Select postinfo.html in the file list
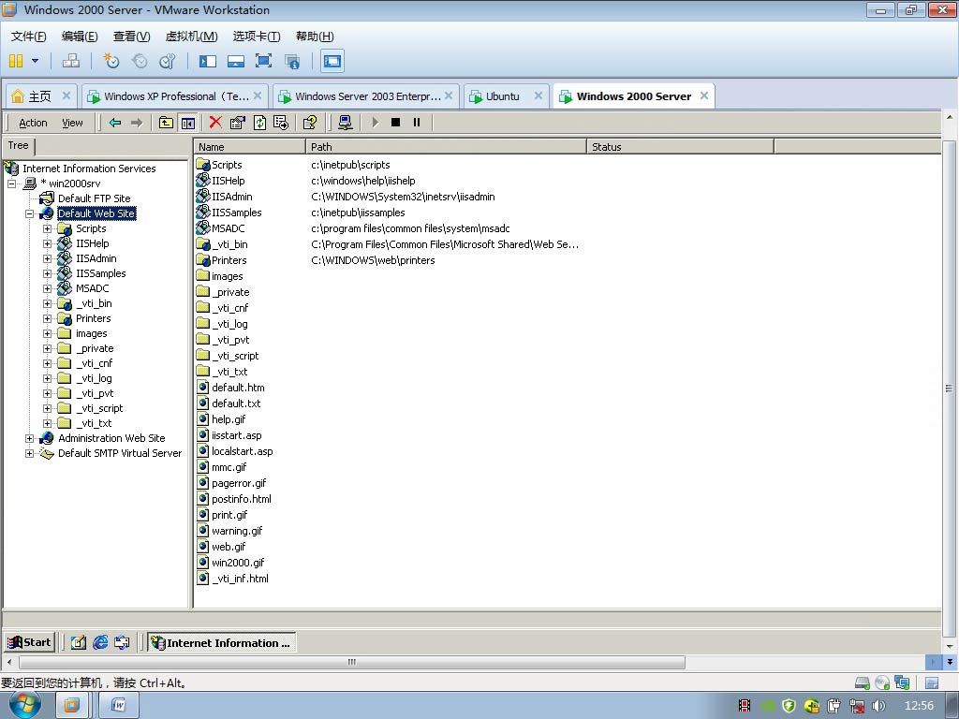This screenshot has height=719, width=959. (241, 499)
